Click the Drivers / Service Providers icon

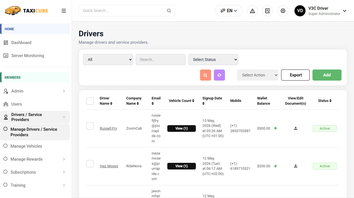(6, 117)
